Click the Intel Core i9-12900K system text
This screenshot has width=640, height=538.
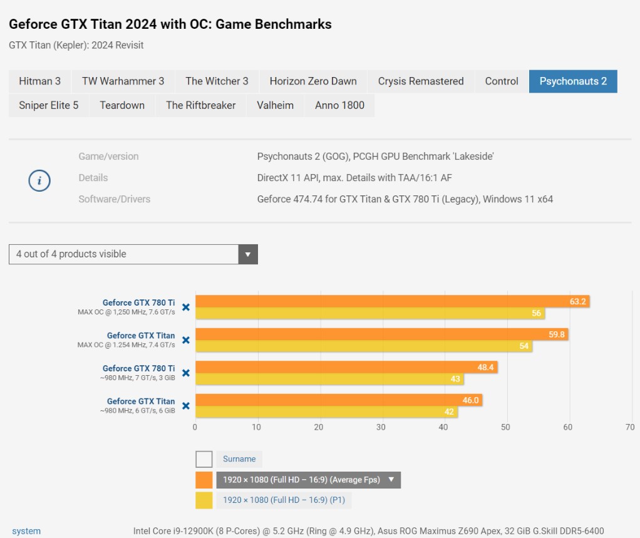point(369,531)
